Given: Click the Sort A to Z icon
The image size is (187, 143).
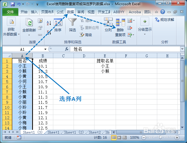Looking at the screenshot, I should [x=49, y=23].
